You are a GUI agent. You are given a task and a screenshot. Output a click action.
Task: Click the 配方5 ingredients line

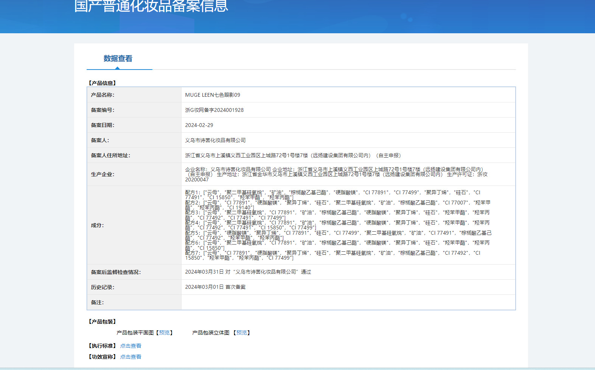339,235
